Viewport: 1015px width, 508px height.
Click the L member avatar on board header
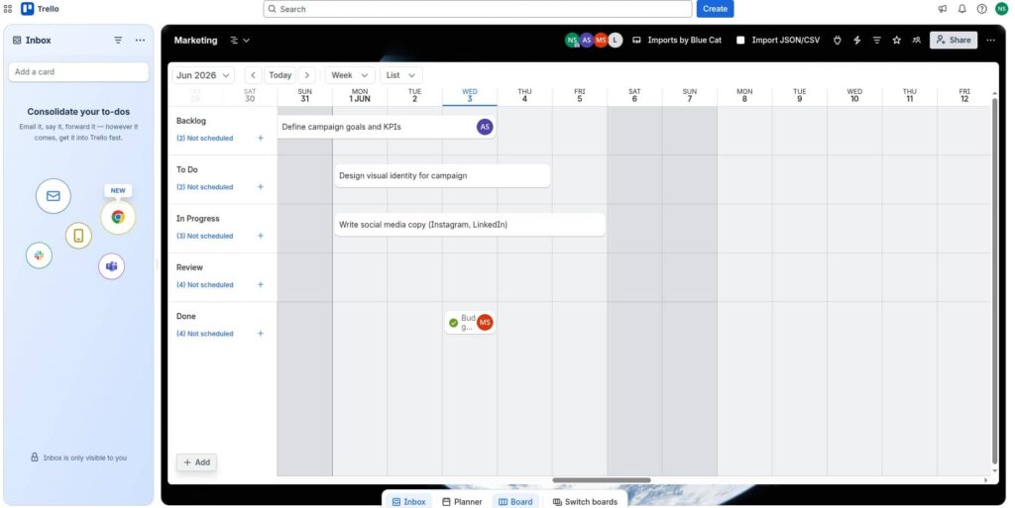[615, 40]
